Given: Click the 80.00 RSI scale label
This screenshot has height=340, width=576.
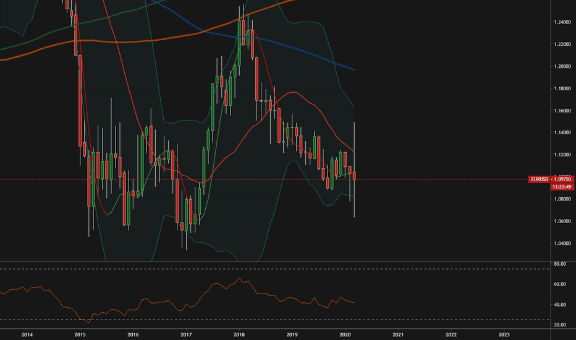Looking at the screenshot, I should [x=560, y=264].
